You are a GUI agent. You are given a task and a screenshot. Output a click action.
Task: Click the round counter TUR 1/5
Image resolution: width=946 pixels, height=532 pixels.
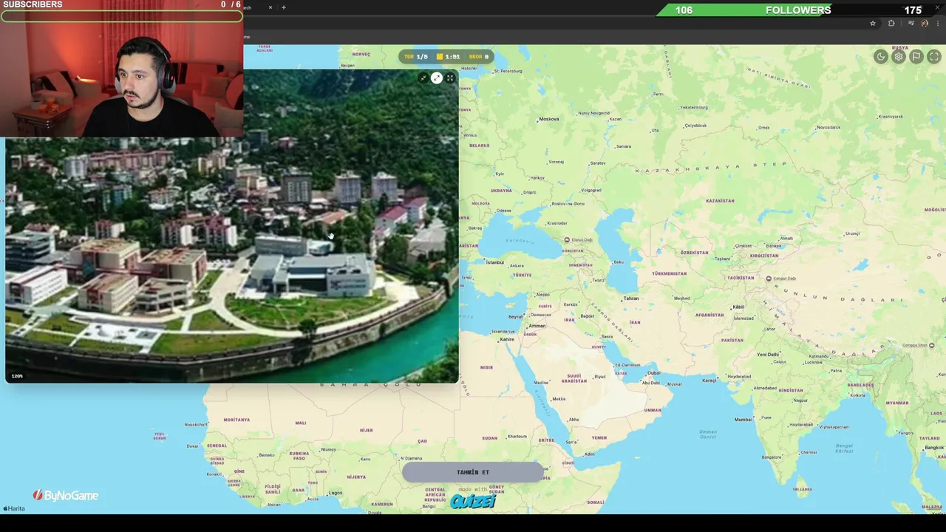(416, 56)
